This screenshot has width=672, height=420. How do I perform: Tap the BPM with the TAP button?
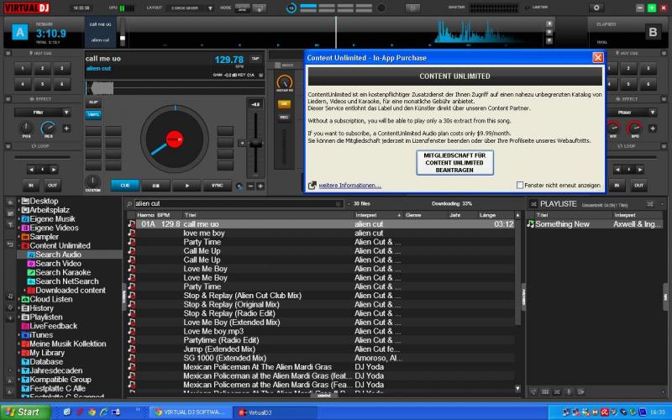255,59
